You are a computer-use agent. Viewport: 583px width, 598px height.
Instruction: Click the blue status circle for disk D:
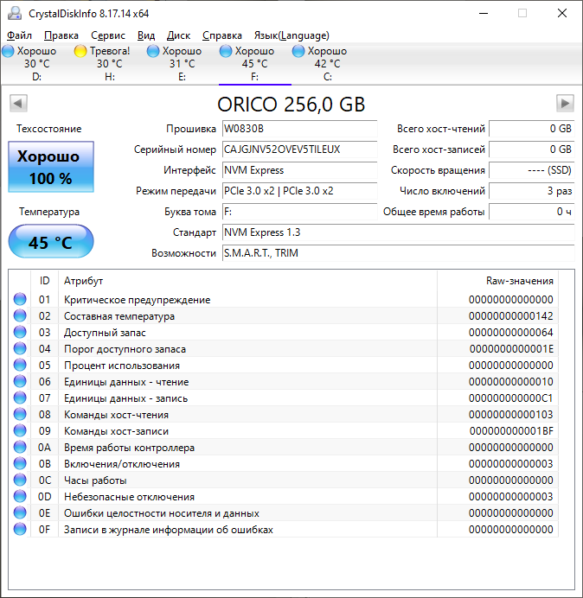(x=8, y=51)
